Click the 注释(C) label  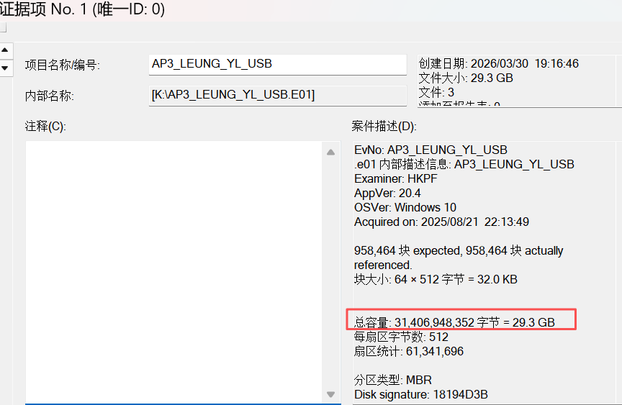click(45, 127)
